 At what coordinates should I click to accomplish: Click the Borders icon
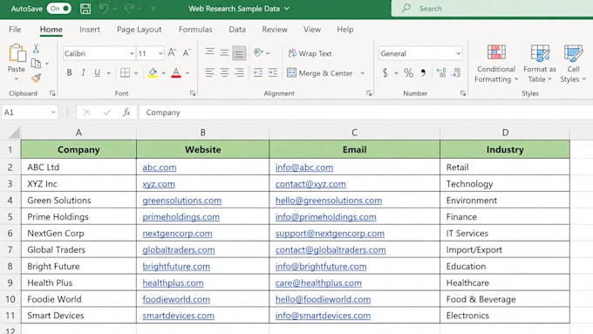pyautogui.click(x=125, y=72)
